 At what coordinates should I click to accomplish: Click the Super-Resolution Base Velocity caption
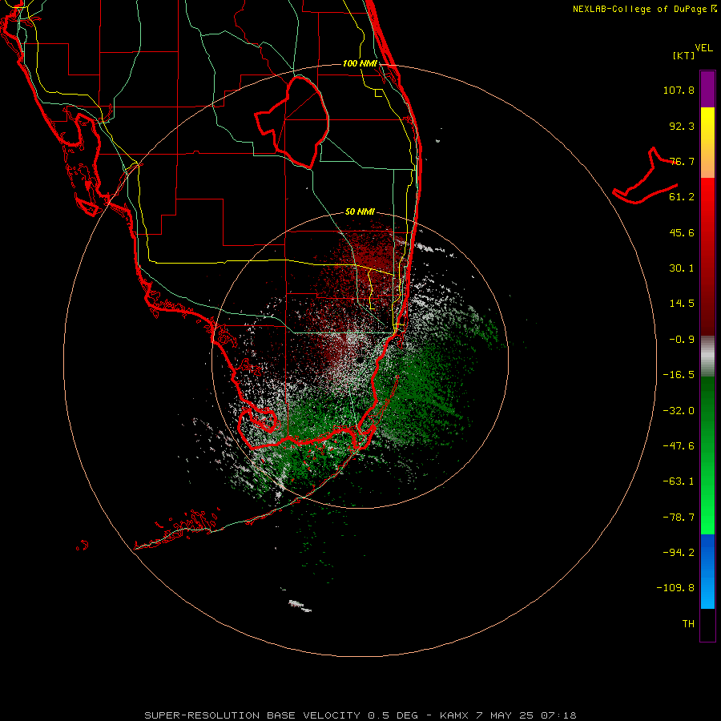coord(360,715)
